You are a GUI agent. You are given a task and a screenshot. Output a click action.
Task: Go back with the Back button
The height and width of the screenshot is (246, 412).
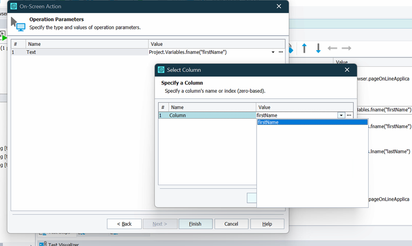(124, 224)
